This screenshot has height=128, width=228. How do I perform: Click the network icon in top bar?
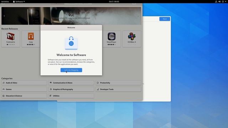[216, 1]
